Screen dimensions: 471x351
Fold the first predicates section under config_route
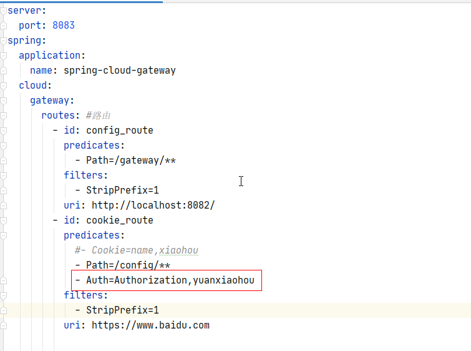point(3,146)
